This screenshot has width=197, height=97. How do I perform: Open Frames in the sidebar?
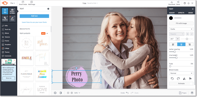(5, 41)
